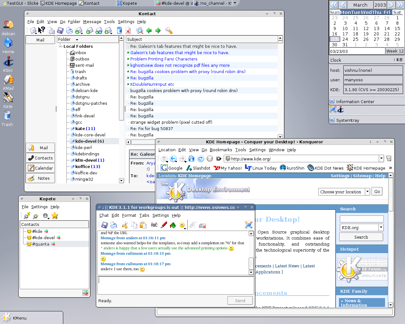This screenshot has width=405, height=324.
Task: Select the kde-devel (6) mail folder
Action: [x=90, y=141]
